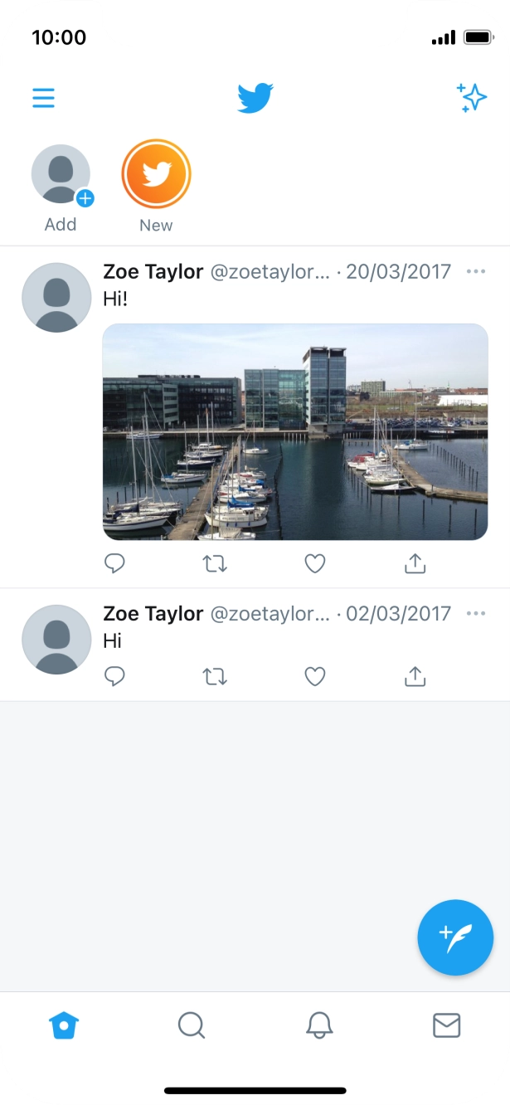Image resolution: width=510 pixels, height=1105 pixels.
Task: Tap the Twitter bird logo
Action: coord(255,97)
